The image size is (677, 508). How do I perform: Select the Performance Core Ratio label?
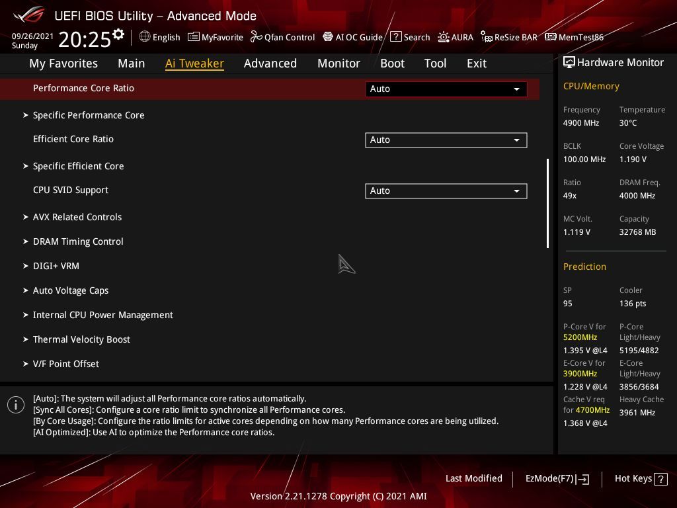[83, 88]
